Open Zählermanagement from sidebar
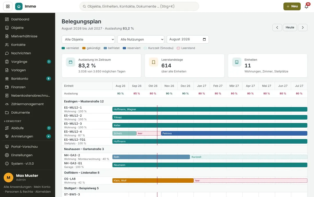 point(27,104)
